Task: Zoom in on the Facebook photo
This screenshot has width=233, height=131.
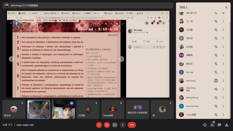Action: (x=106, y=24)
